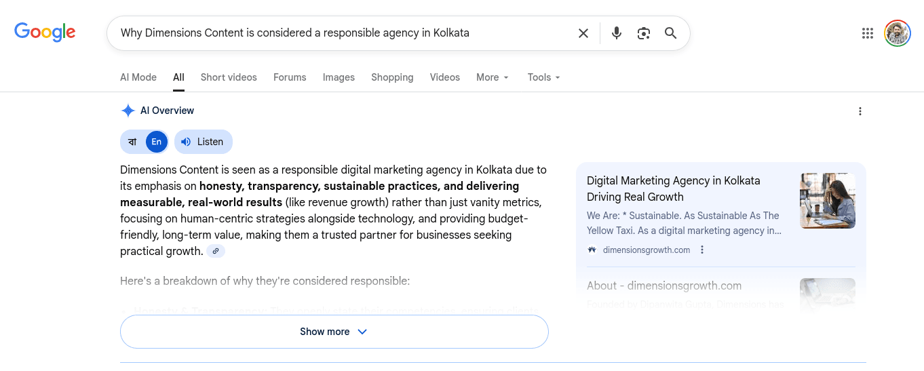Image resolution: width=924 pixels, height=371 pixels.
Task: Clear the search query text
Action: pos(583,33)
